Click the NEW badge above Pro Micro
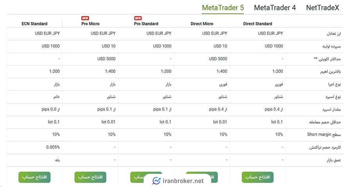The width and height of the screenshot is (352, 187). 85,18
